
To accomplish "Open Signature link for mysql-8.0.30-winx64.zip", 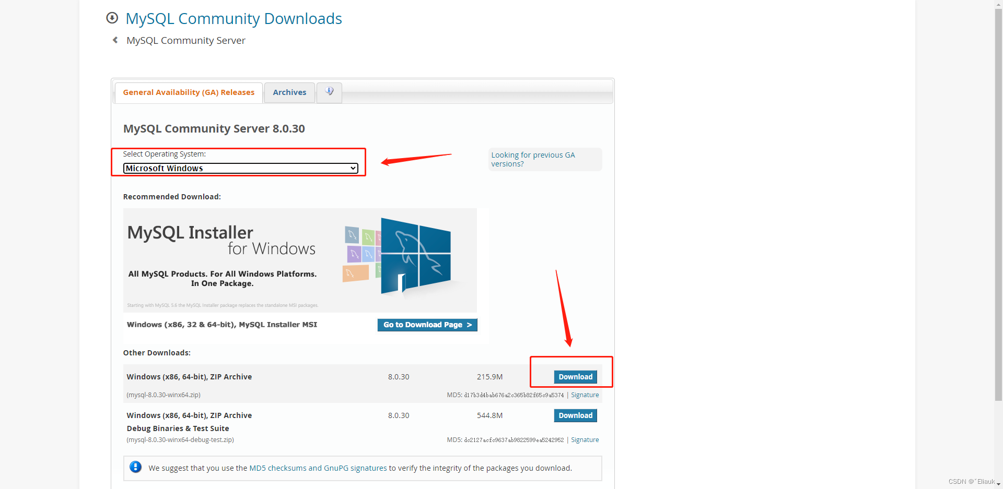I will pyautogui.click(x=585, y=395).
